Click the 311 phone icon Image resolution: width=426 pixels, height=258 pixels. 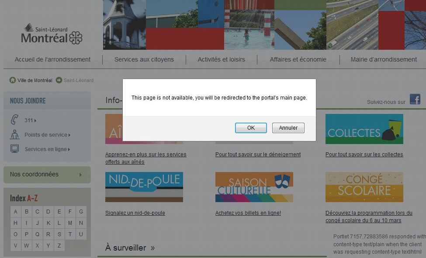[14, 120]
